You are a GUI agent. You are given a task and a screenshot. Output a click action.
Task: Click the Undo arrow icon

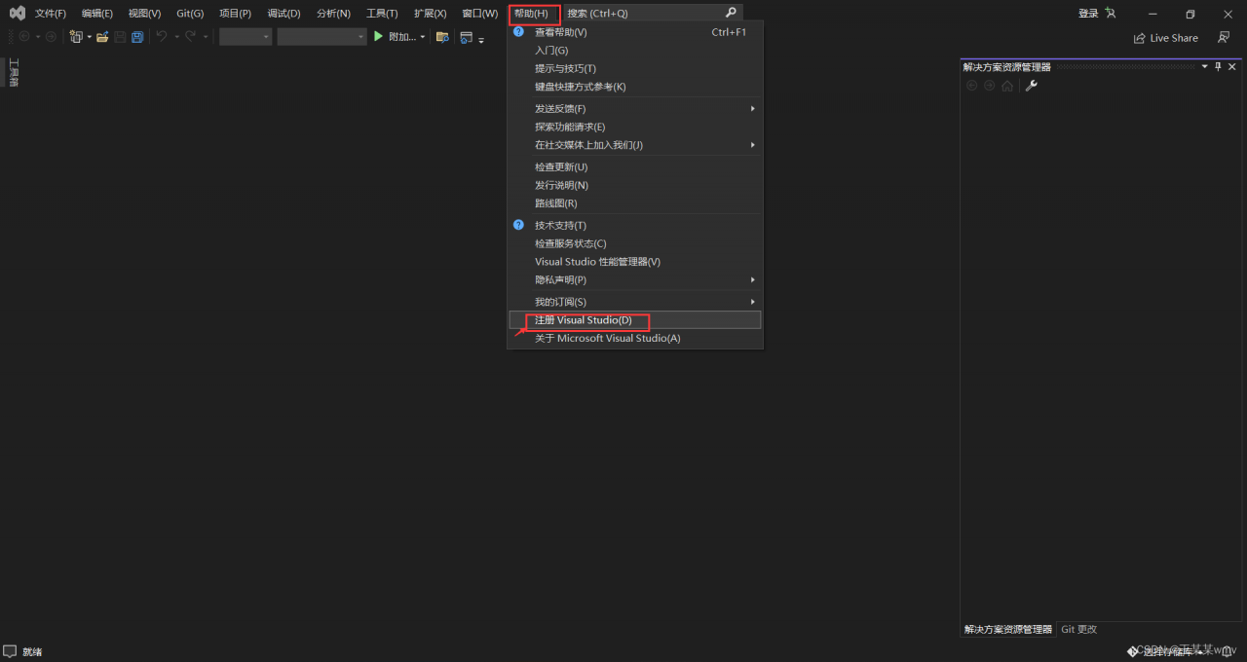tap(162, 37)
